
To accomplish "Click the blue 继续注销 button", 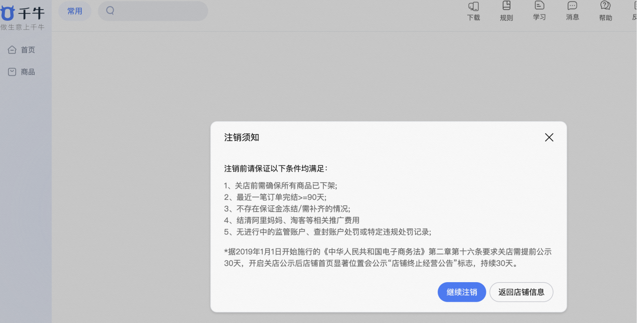I will 461,292.
